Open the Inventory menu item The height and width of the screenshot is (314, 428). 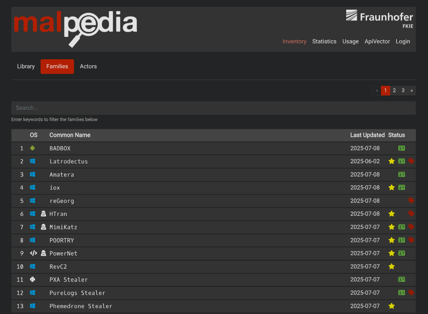click(294, 41)
